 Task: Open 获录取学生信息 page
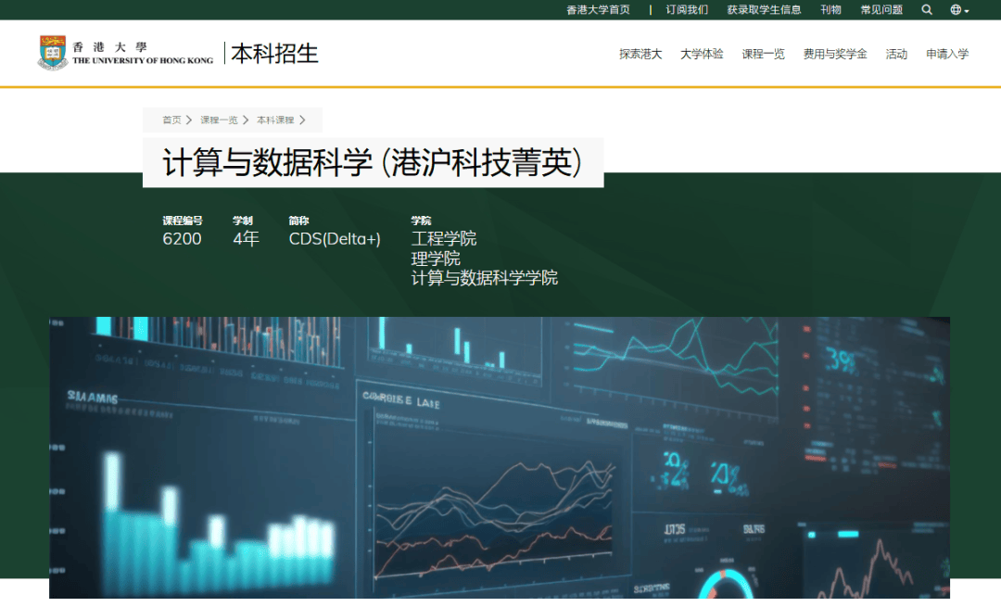(x=763, y=9)
